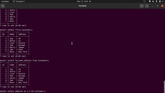Open the Terminal app menu in top bar

[19, 1]
